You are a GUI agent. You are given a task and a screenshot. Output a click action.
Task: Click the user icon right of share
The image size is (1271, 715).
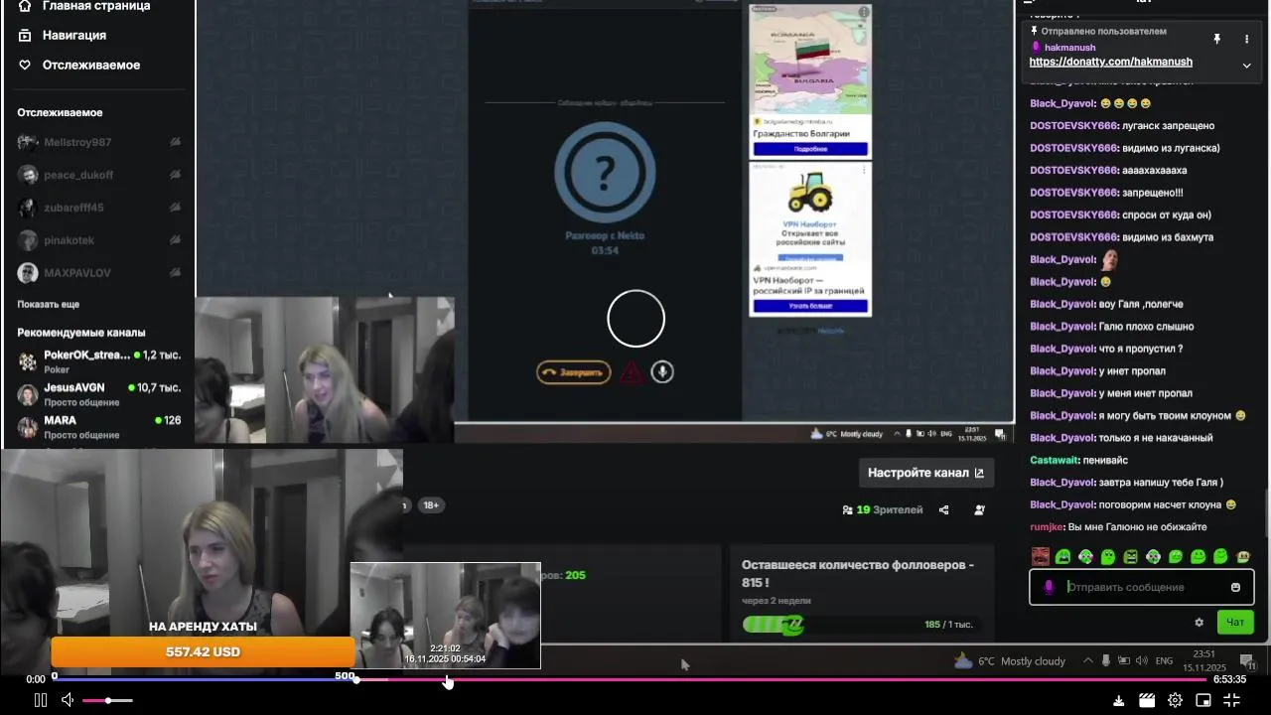click(979, 509)
